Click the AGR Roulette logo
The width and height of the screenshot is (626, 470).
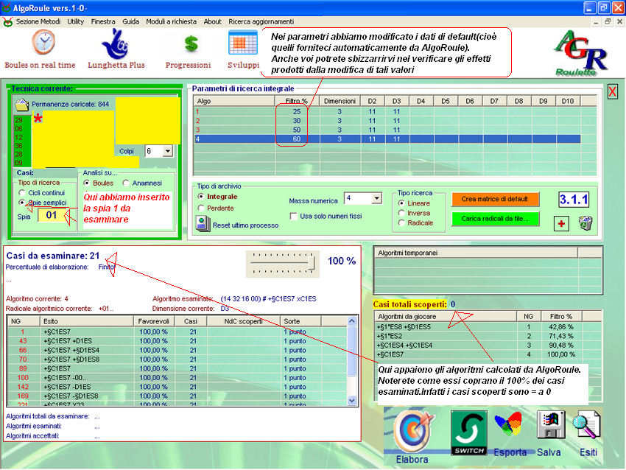(580, 53)
